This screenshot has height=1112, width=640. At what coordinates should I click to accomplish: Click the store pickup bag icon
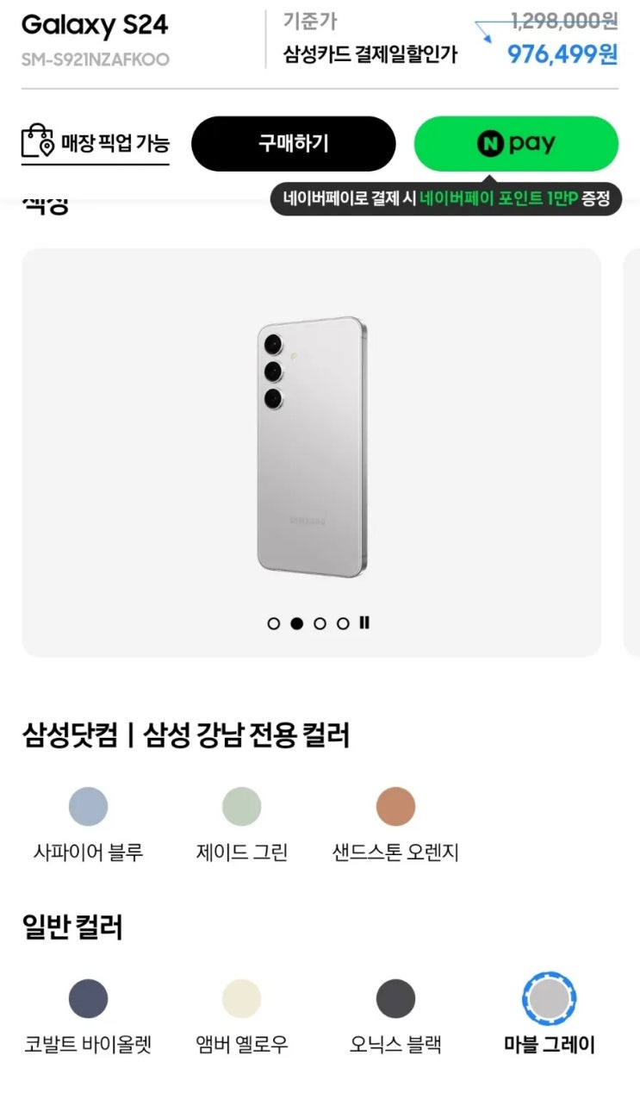[x=37, y=142]
